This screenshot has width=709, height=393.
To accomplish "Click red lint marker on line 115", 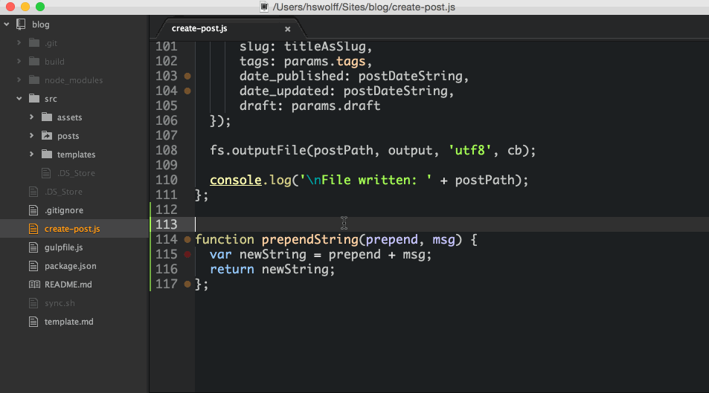I will pyautogui.click(x=187, y=254).
